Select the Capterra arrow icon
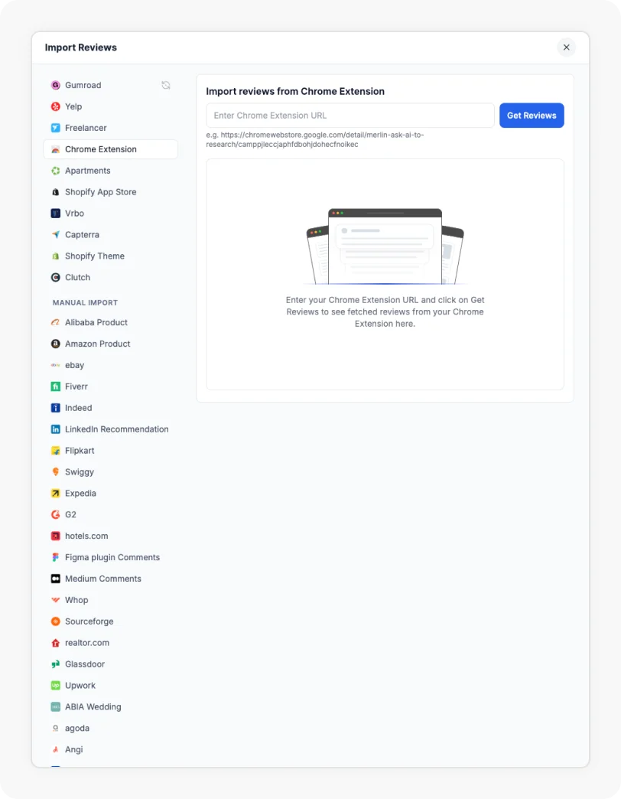This screenshot has width=621, height=799. click(x=56, y=235)
